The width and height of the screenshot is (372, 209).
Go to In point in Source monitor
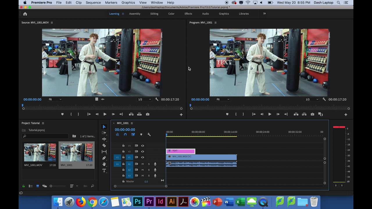tap(89, 114)
